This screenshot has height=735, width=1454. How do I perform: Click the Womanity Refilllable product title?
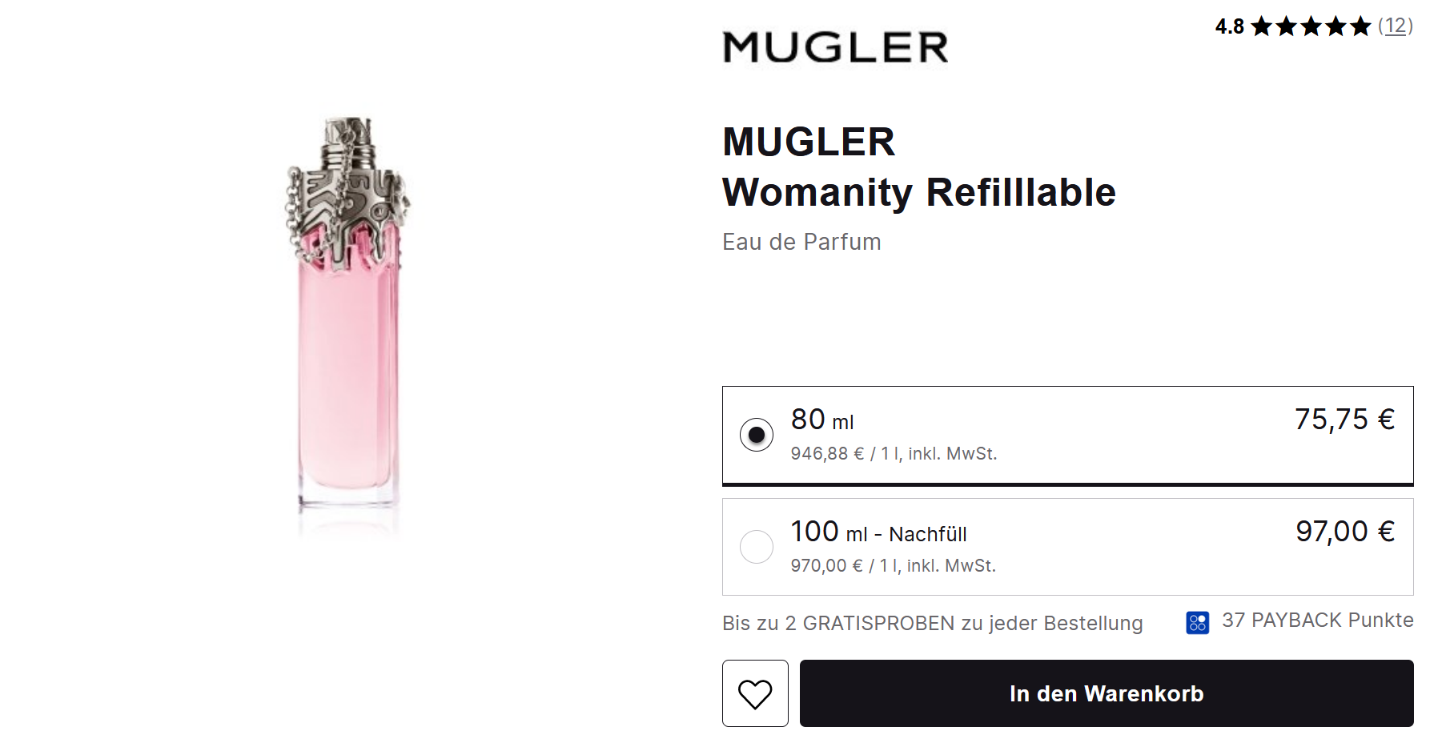(918, 192)
